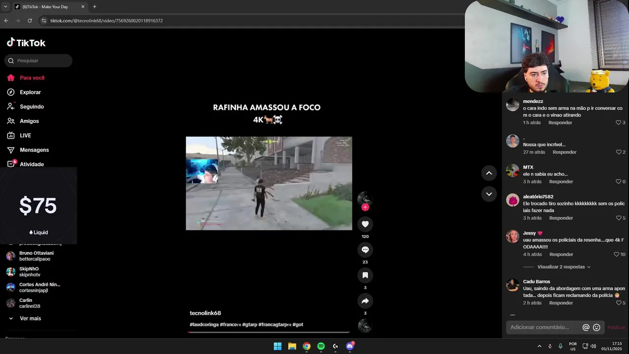Reply to aleatório7582 comment
Viewport: 629px width, 354px height.
pos(561,218)
